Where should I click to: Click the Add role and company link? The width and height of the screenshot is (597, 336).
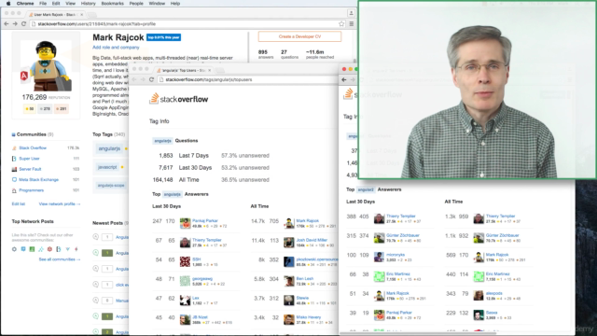[116, 48]
